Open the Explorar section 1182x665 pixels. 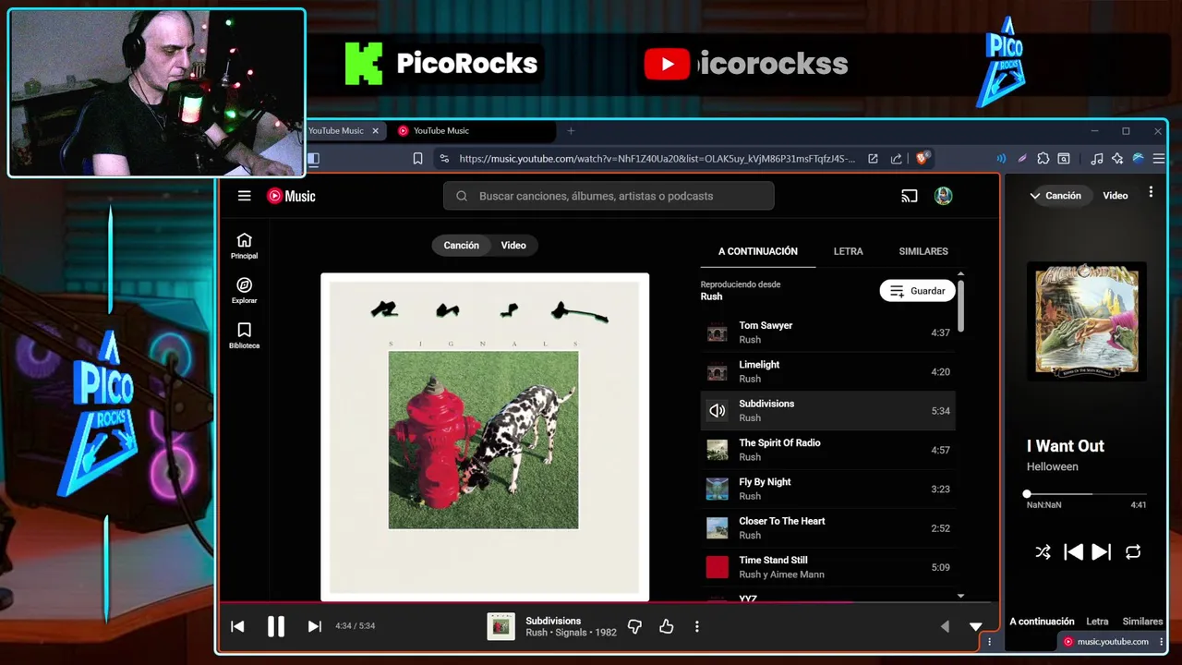(x=244, y=291)
